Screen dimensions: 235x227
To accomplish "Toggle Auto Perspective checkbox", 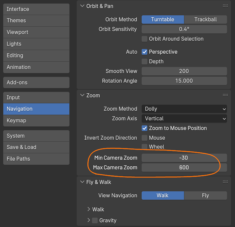I will click(144, 52).
